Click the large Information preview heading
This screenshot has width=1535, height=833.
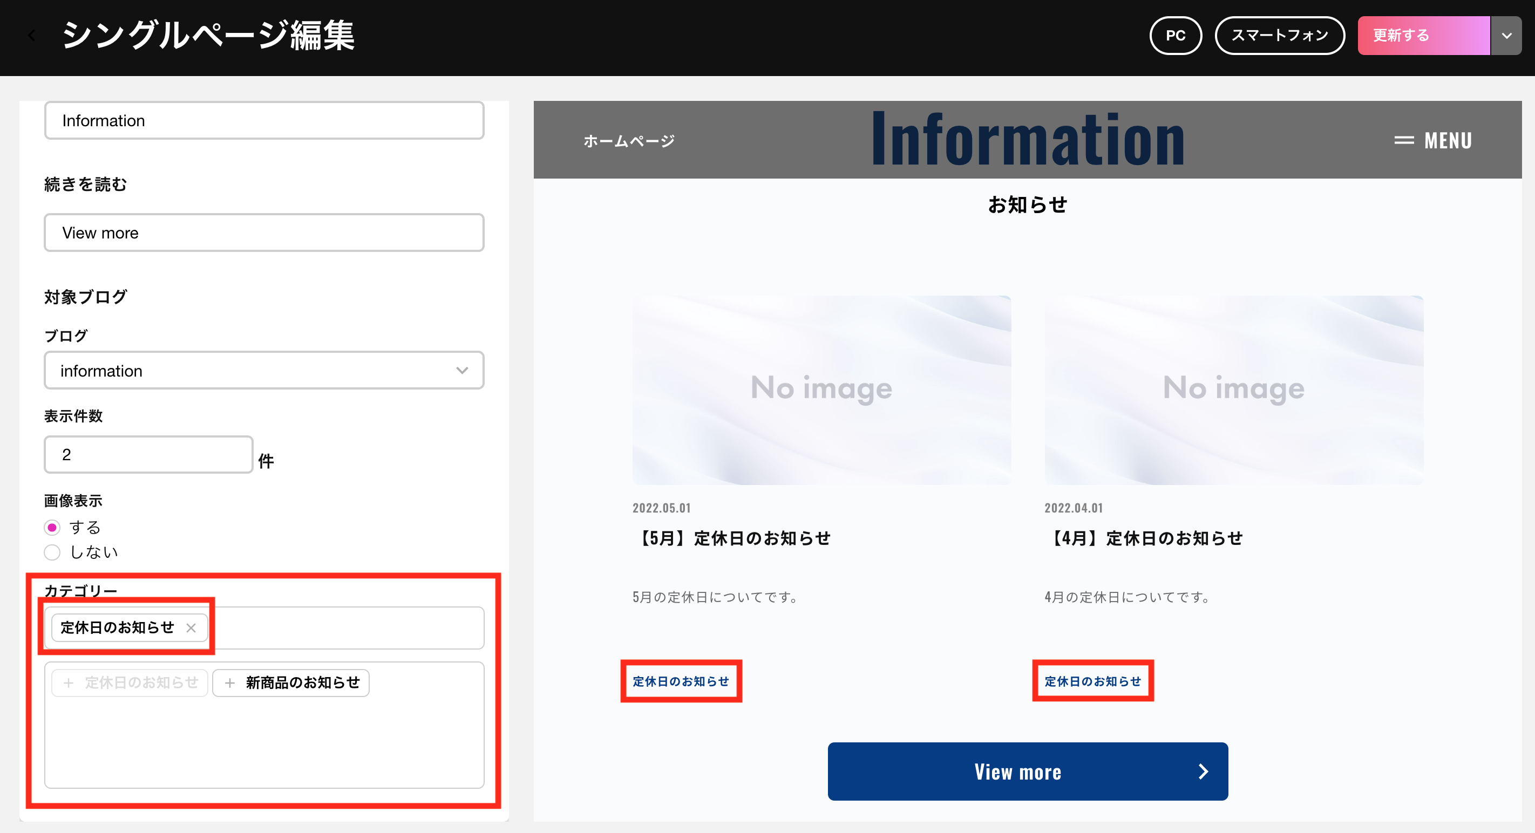[x=1027, y=139]
